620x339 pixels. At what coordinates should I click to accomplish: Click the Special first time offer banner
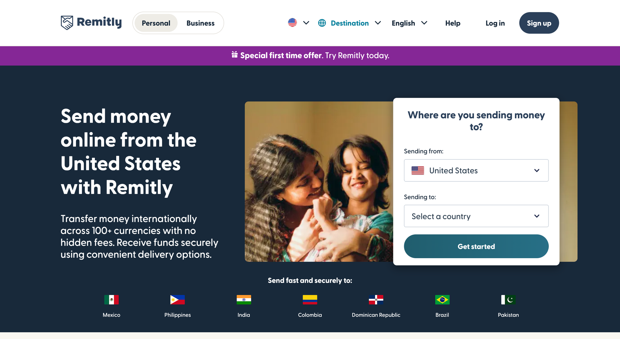(x=310, y=56)
